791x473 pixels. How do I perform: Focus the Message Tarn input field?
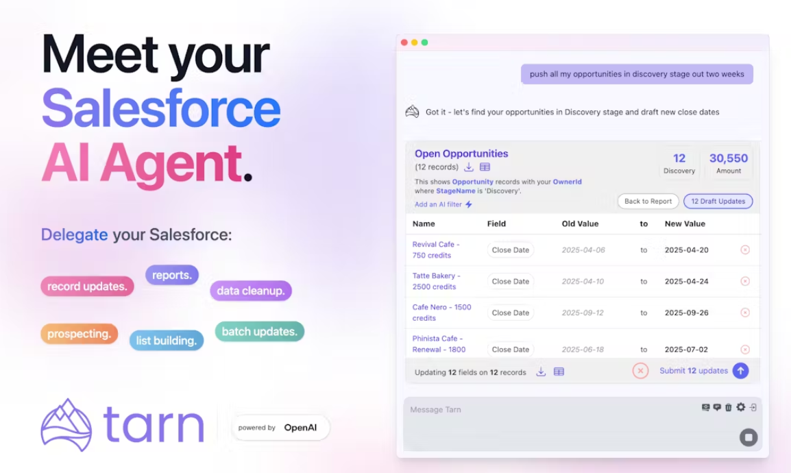583,424
